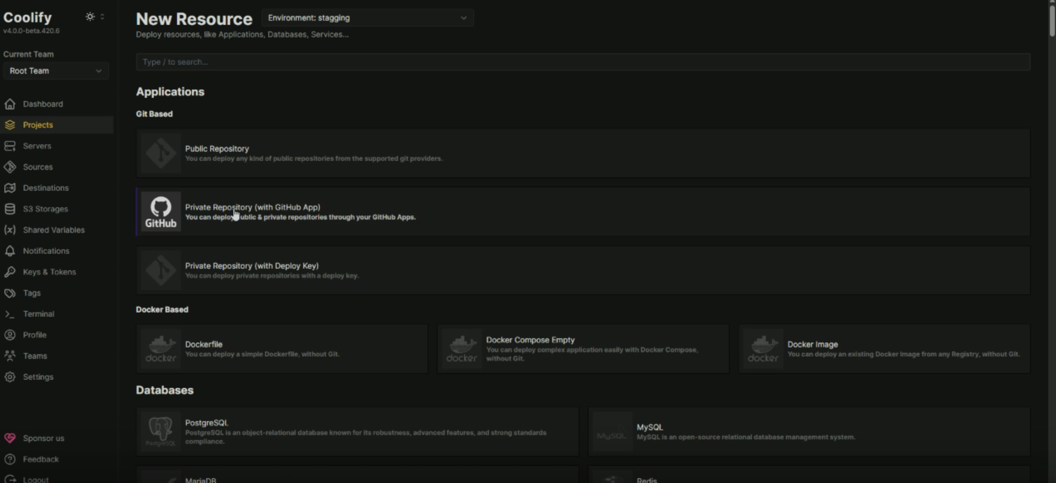The height and width of the screenshot is (483, 1056).
Task: Click the resource search input field
Action: coord(582,62)
